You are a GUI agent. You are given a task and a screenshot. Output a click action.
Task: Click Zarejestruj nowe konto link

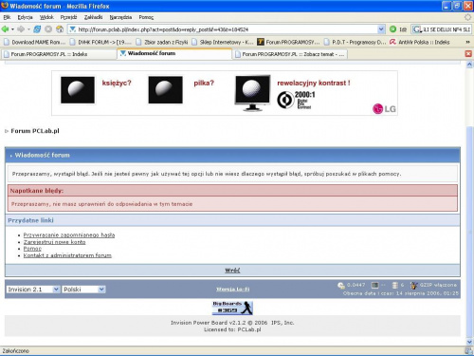click(54, 242)
